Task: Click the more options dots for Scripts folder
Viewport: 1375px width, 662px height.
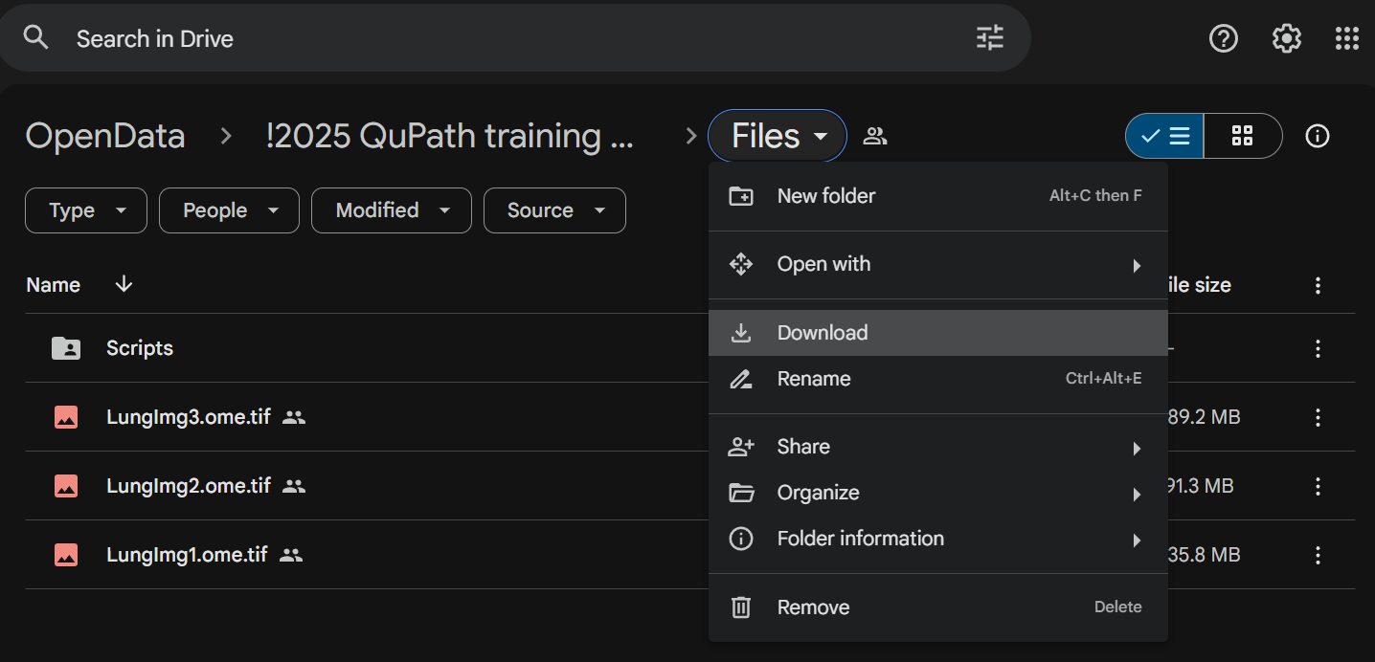Action: click(x=1318, y=348)
